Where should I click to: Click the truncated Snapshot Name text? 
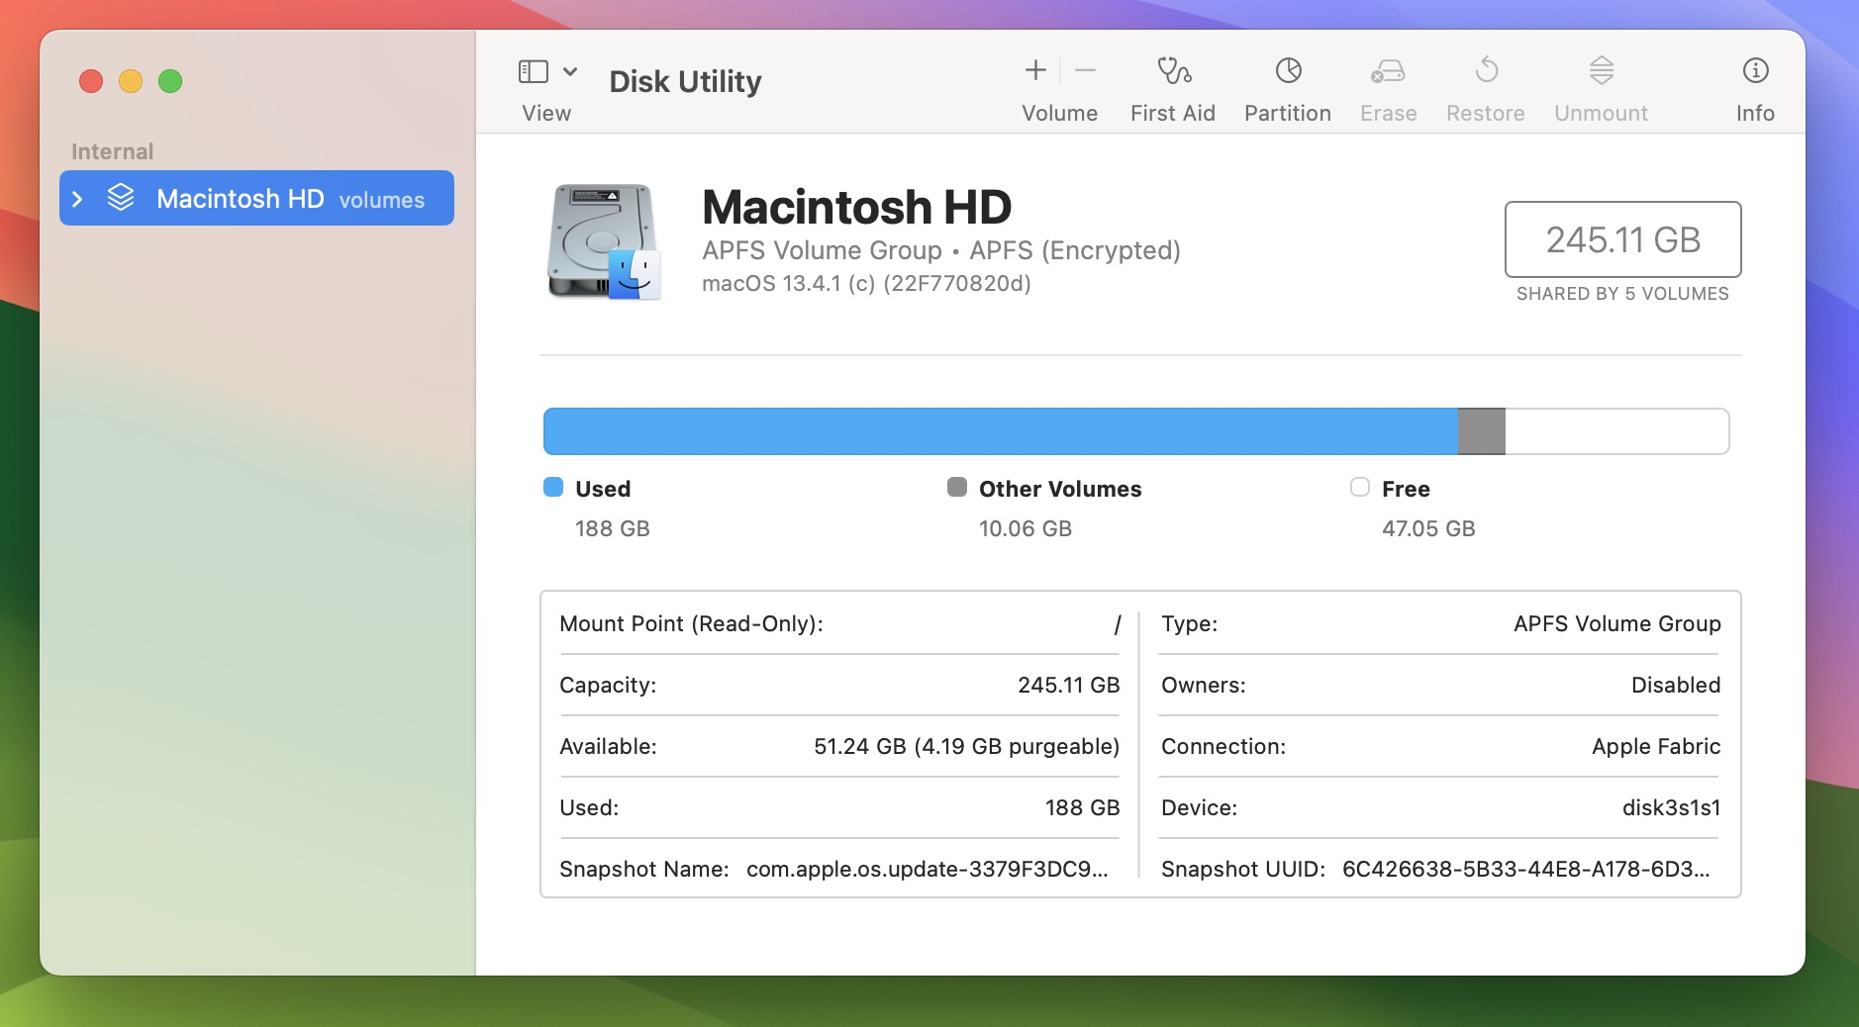[925, 870]
